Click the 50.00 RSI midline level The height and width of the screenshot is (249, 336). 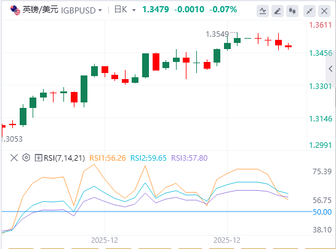pos(322,212)
